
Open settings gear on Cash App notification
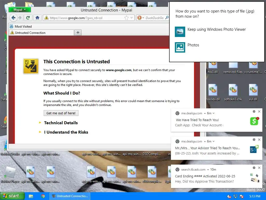254,111
